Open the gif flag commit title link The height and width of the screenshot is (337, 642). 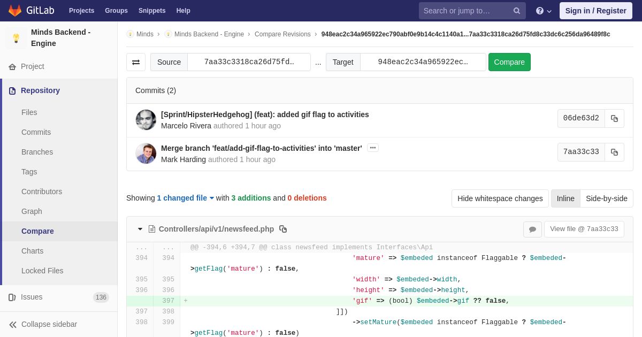coord(265,114)
